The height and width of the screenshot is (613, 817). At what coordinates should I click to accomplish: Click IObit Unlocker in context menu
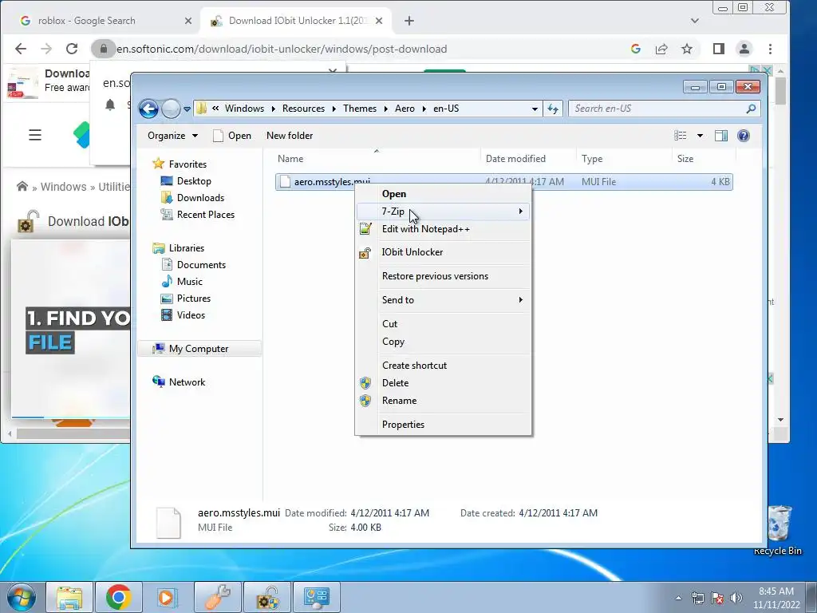coord(412,252)
